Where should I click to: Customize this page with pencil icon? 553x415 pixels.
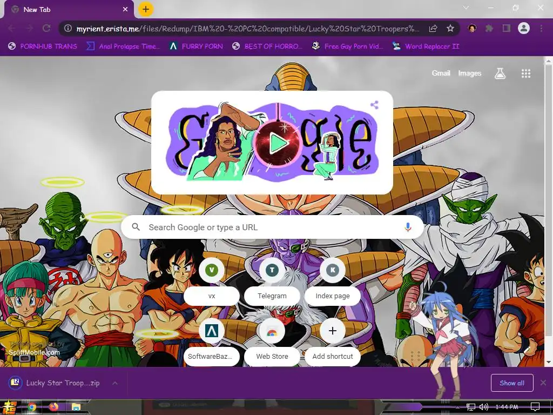pyautogui.click(x=527, y=350)
